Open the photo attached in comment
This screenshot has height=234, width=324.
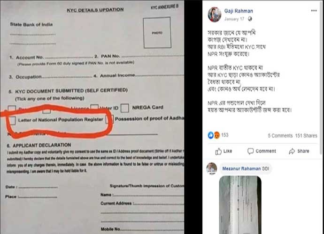[240, 205]
